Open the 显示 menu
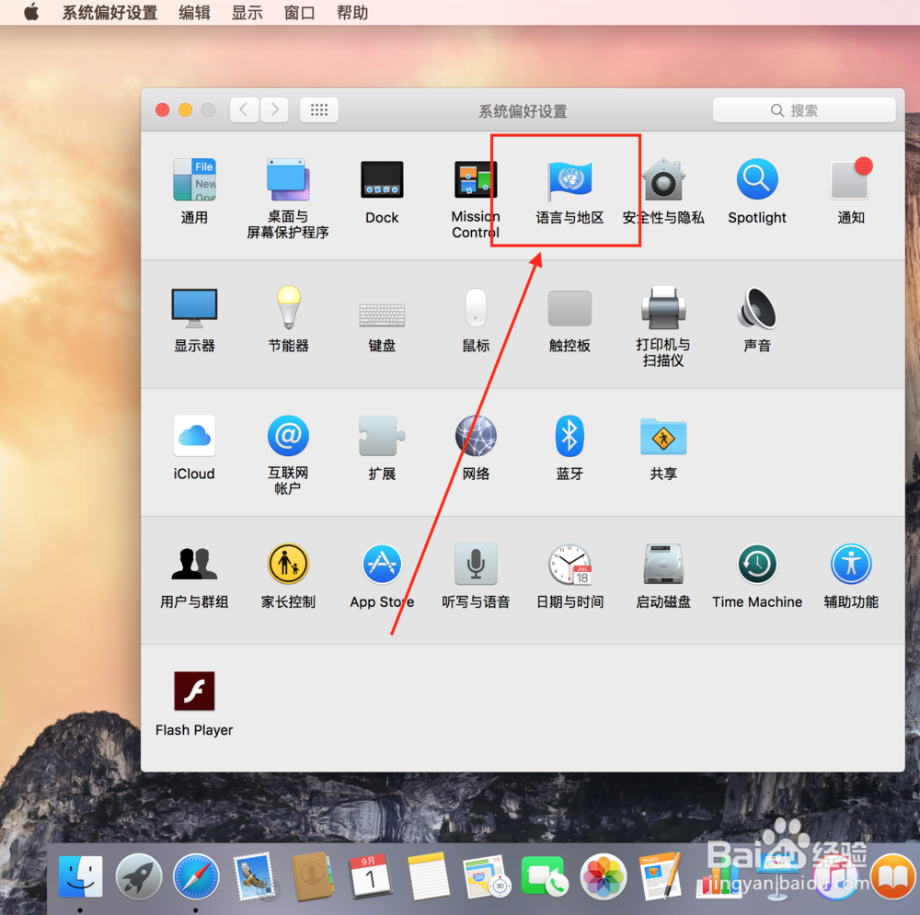 tap(247, 12)
